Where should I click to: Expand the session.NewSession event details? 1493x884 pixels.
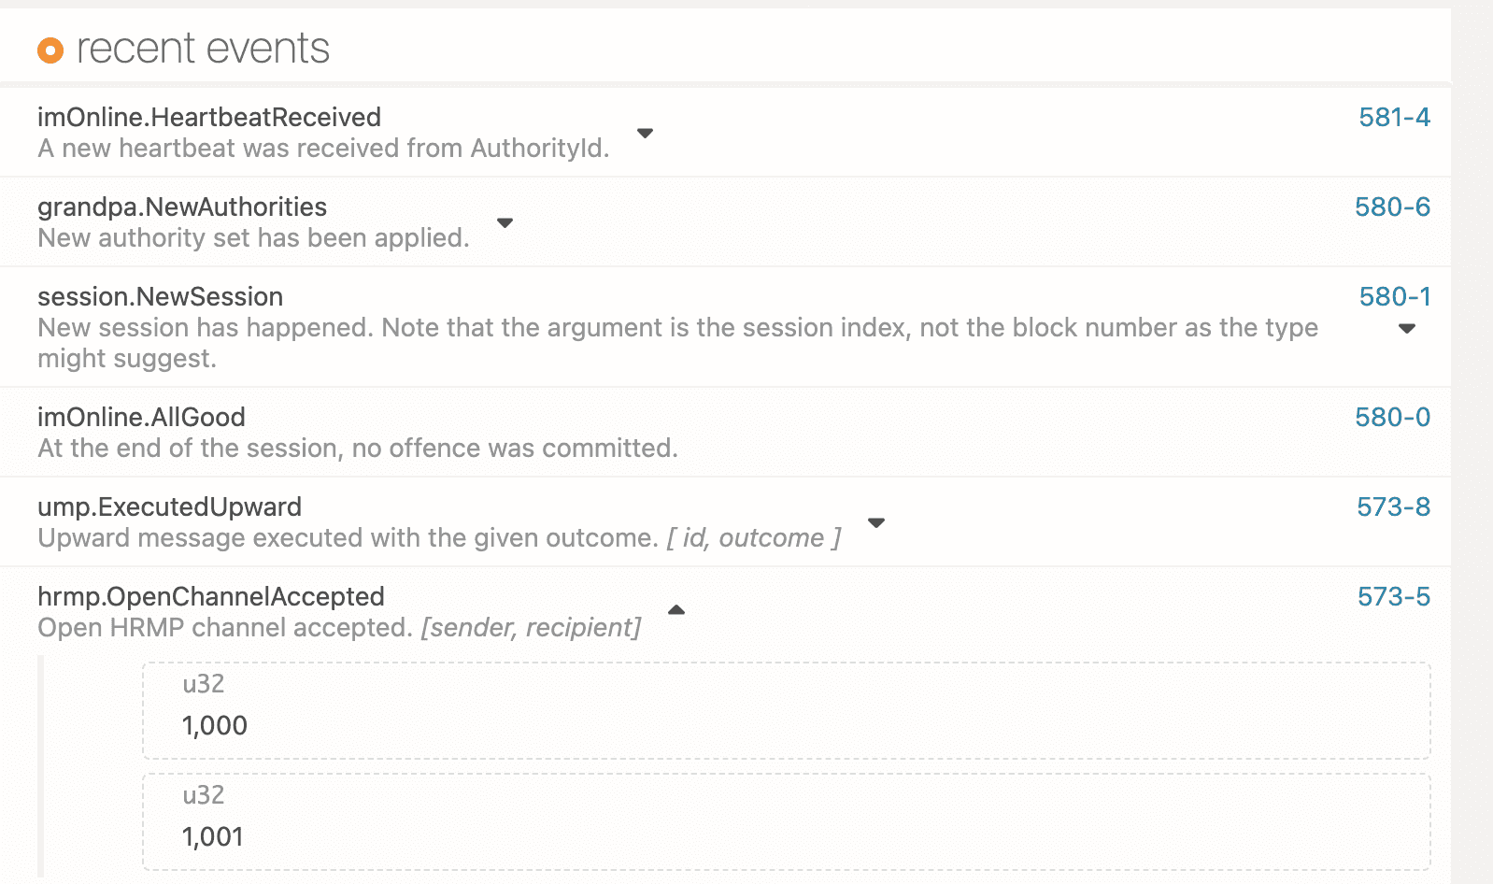pos(1407,328)
